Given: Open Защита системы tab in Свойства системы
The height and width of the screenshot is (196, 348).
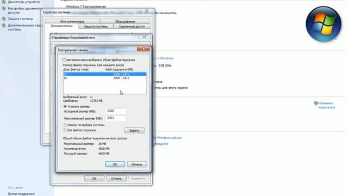Looking at the screenshot, I should (96, 26).
